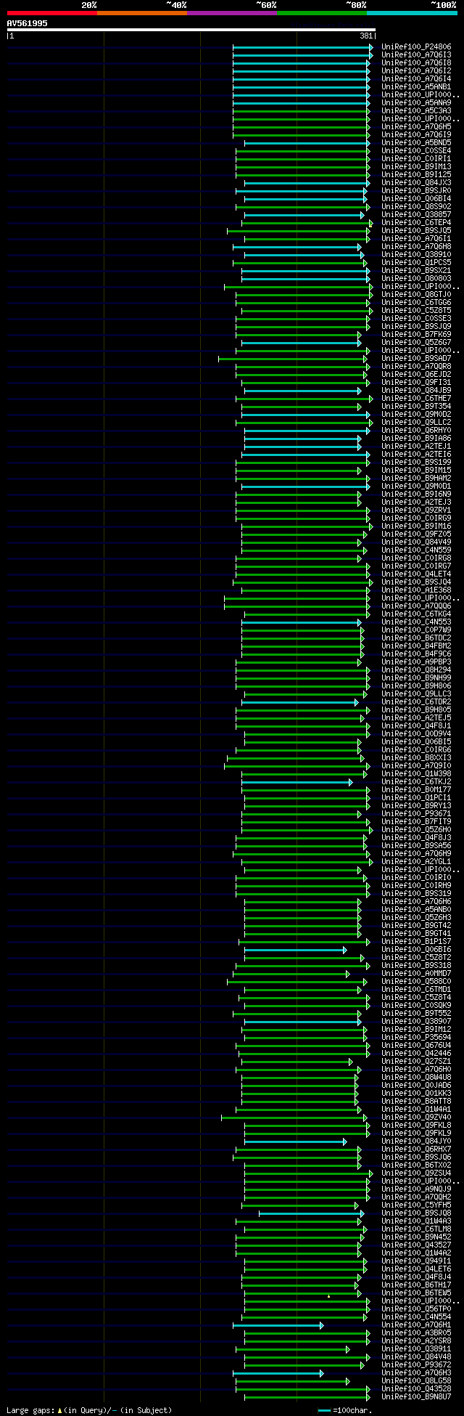The image size is (464, 1416).
Task: Select UniRef100_Q6RHY0 label
Action: 416,430
